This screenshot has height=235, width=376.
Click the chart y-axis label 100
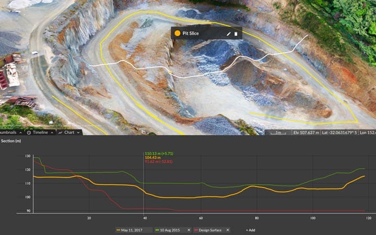[28, 197]
